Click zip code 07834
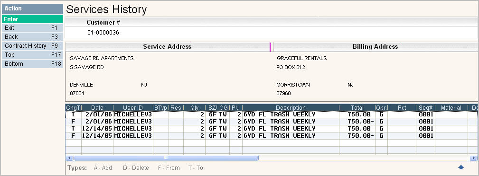Screen dimensions: 479x176 pos(77,94)
